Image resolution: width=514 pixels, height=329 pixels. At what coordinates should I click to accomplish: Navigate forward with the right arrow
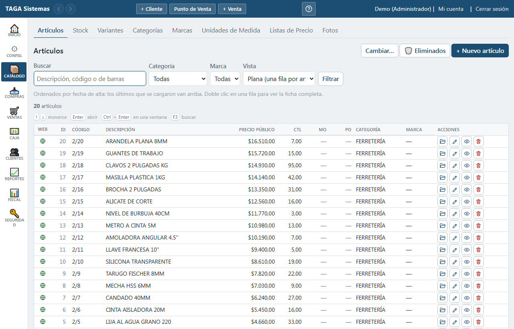[71, 9]
